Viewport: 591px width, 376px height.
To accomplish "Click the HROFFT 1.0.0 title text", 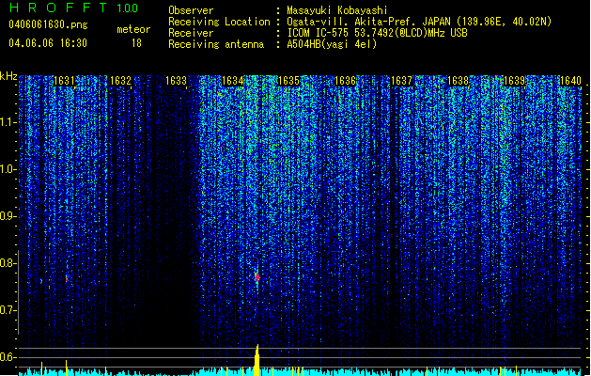I will (74, 8).
